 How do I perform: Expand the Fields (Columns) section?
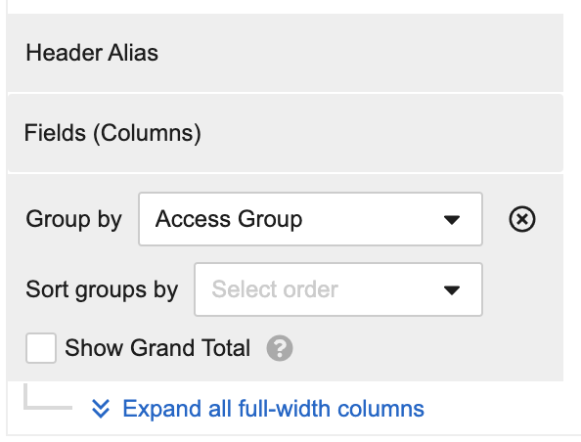pos(285,133)
